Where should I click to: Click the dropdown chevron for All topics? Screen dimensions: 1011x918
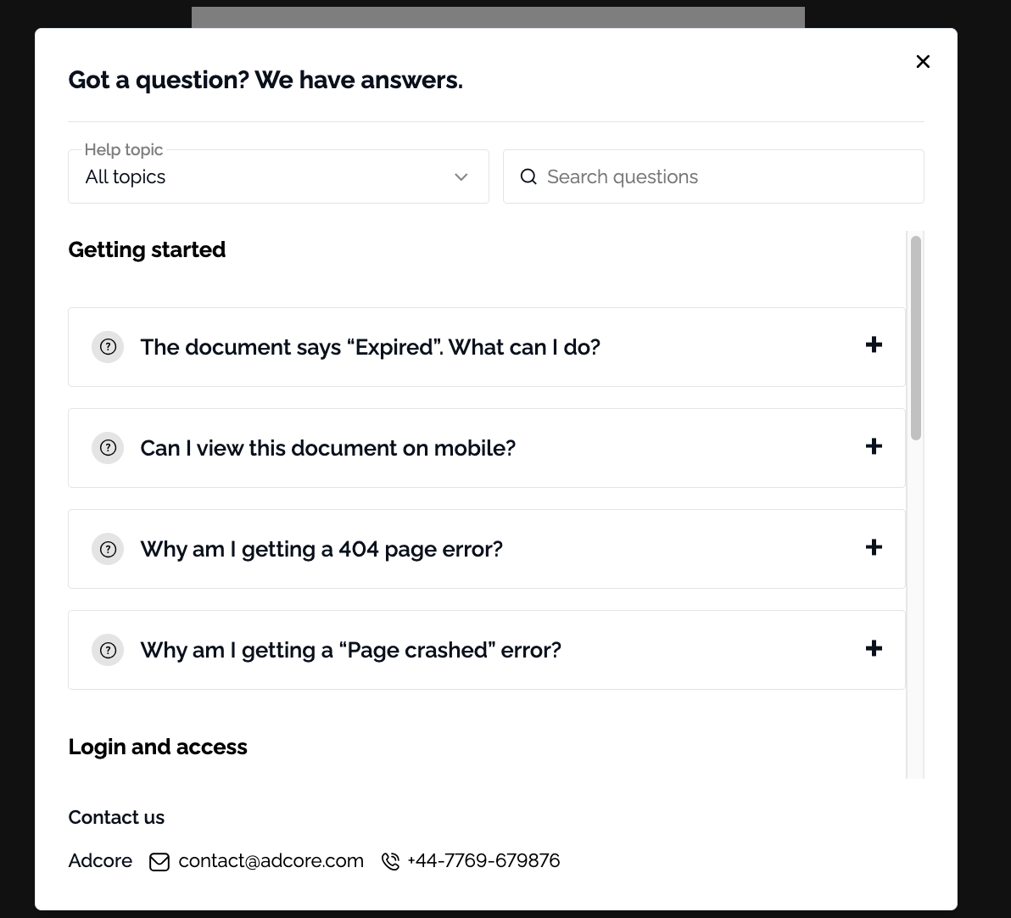[x=461, y=176]
